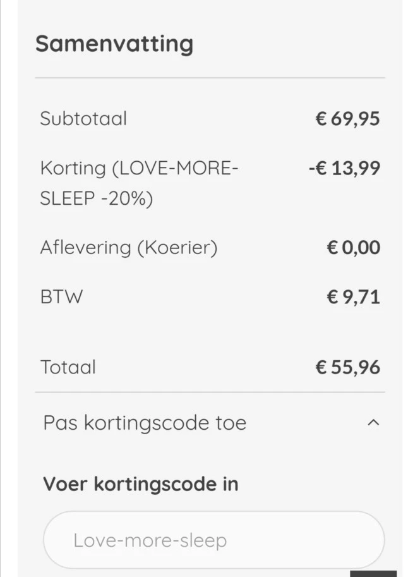Select the Love-more-sleep placeholder field
The image size is (420, 577).
click(213, 540)
